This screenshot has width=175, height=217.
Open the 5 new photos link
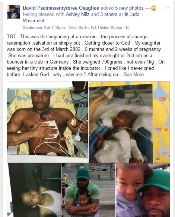tap(129, 8)
